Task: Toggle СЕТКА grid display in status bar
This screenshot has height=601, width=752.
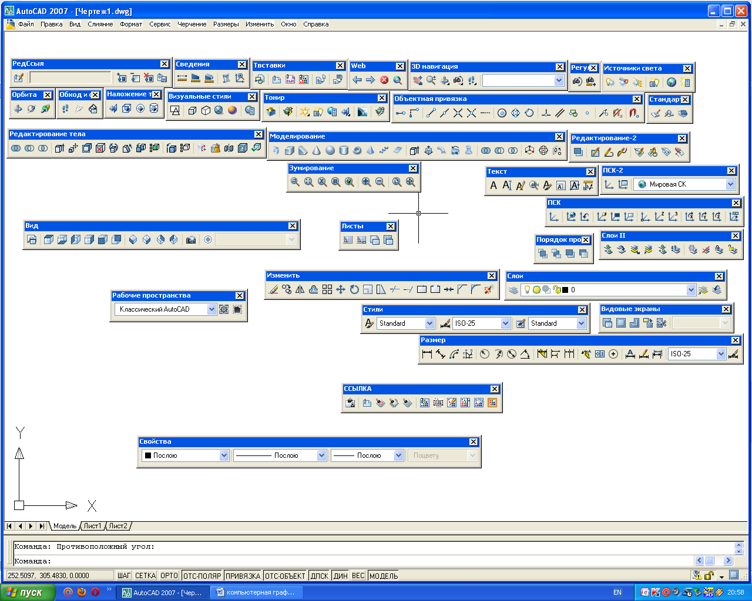Action: pyautogui.click(x=145, y=576)
